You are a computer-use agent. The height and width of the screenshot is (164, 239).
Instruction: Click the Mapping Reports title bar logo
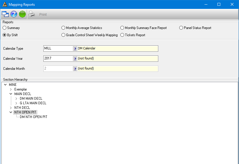pos(5,4)
